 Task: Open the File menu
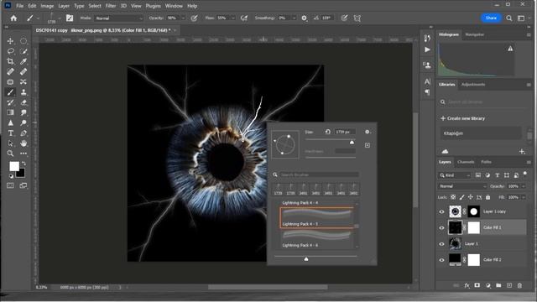point(20,6)
